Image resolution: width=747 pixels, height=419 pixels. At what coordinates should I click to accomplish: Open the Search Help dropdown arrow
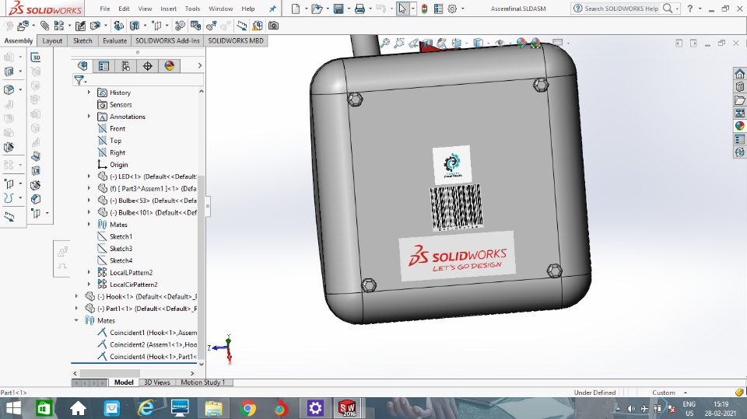(677, 9)
